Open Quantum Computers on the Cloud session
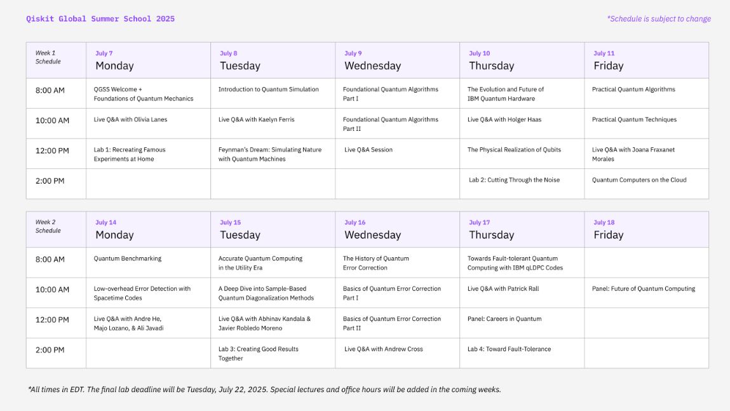The image size is (730, 411). (x=639, y=180)
